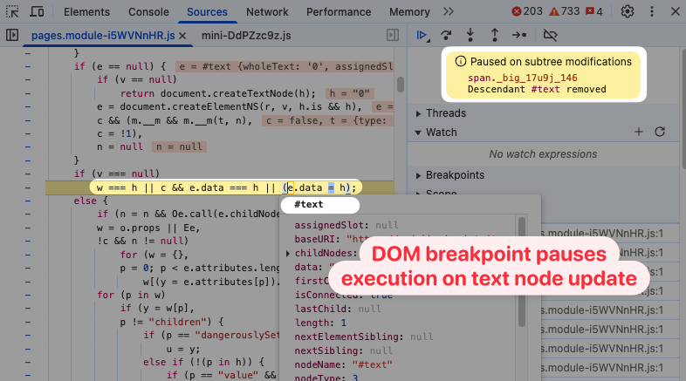686x381 pixels.
Task: Open the Memory tab
Action: point(409,12)
